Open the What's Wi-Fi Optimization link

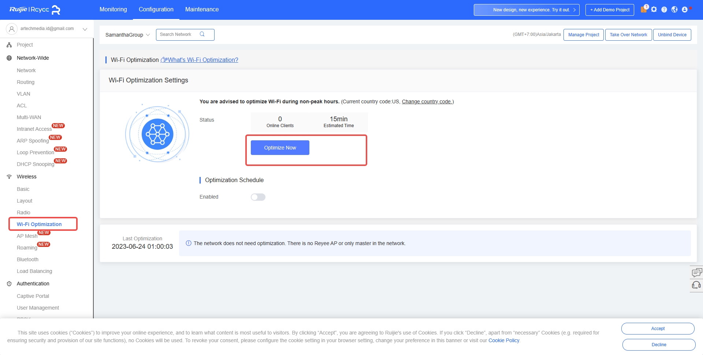203,60
